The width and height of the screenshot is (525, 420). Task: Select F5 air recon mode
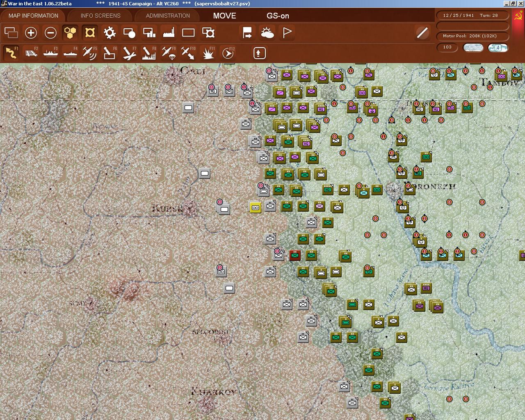coord(90,53)
